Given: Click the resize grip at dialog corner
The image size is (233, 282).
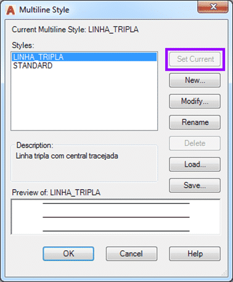Looking at the screenshot, I should click(224, 273).
